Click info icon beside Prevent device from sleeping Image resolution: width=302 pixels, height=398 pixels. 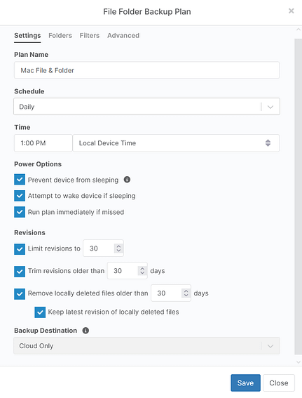(127, 180)
